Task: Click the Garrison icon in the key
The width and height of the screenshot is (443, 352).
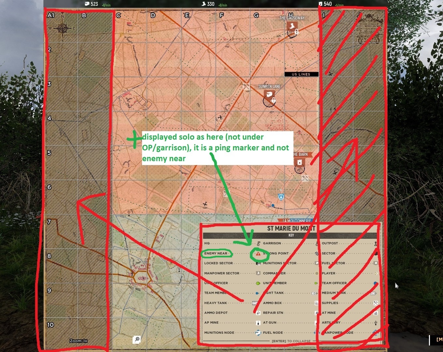Action: pos(317,243)
